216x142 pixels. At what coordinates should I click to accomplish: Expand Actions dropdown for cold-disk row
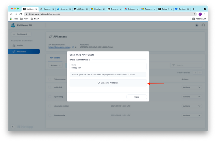191,87
